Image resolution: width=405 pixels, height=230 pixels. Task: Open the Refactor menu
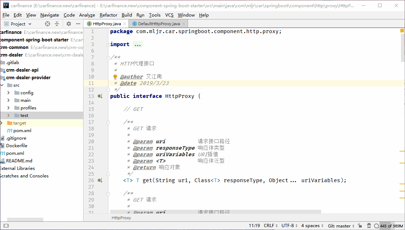pos(108,15)
